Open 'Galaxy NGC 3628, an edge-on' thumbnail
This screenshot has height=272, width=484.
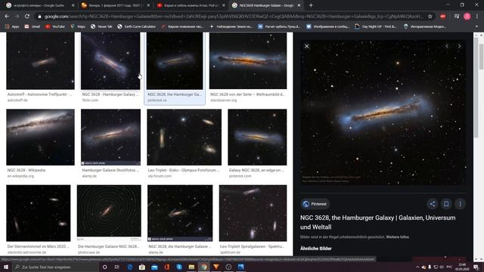pos(257,137)
